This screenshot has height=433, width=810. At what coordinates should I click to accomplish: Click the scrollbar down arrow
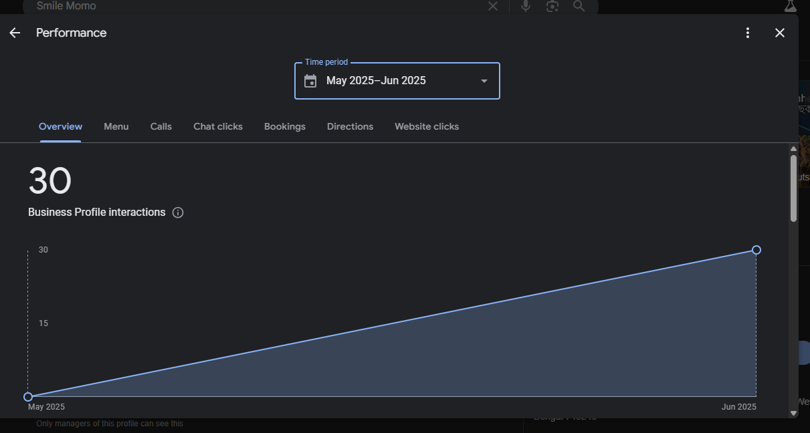click(794, 413)
